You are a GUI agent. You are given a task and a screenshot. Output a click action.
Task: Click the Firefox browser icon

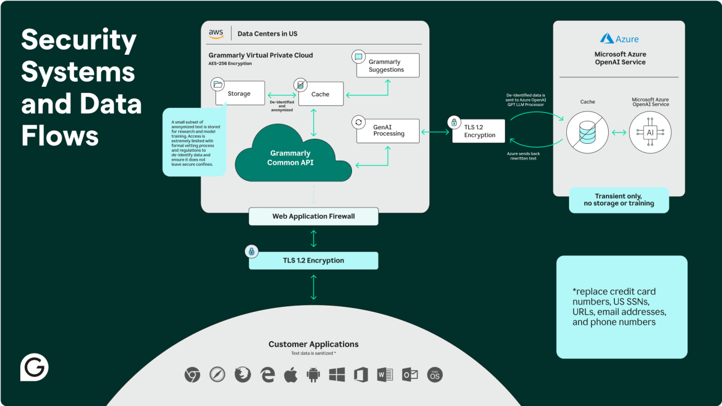point(243,375)
